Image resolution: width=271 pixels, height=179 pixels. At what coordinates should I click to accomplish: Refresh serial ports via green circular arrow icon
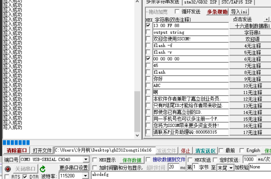tap(43, 169)
